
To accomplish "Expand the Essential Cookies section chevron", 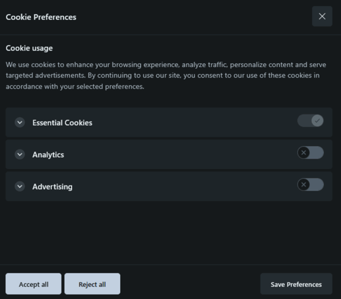I will click(x=20, y=123).
